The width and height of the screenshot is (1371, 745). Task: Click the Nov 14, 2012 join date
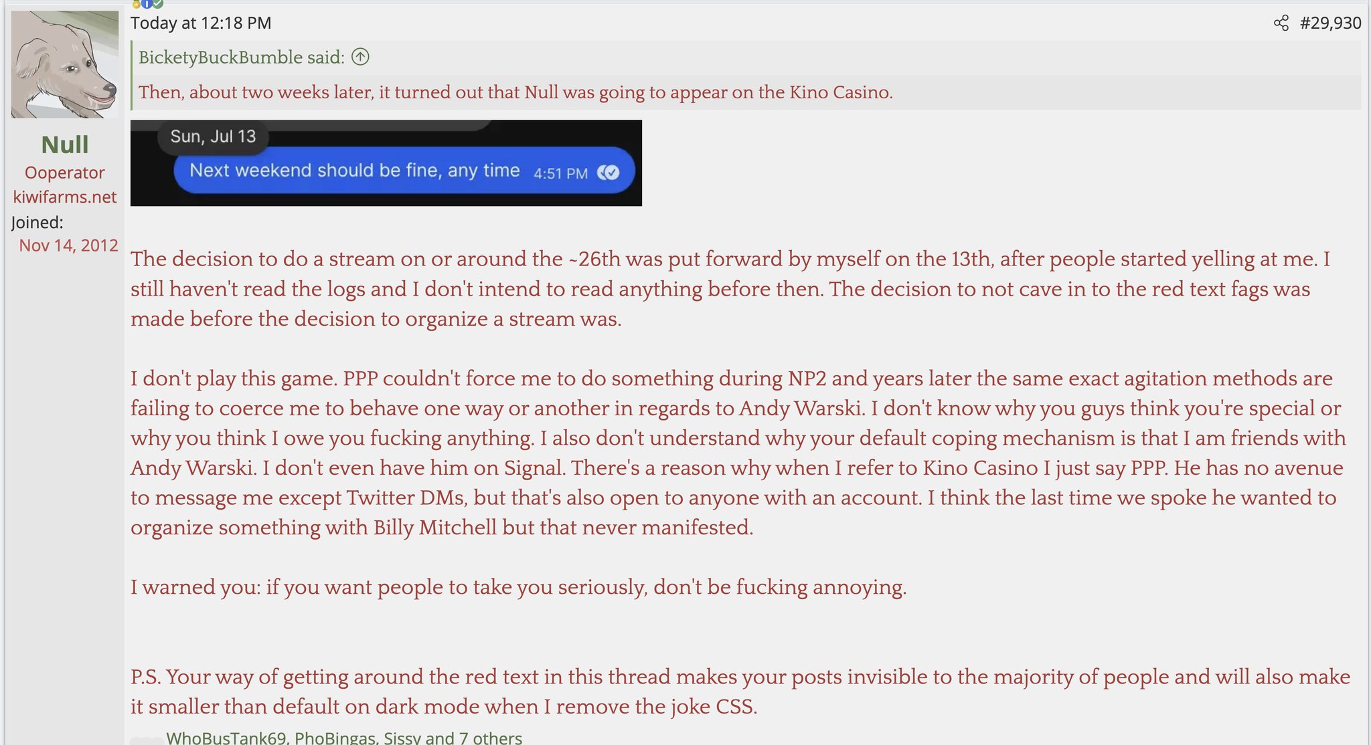coord(68,245)
